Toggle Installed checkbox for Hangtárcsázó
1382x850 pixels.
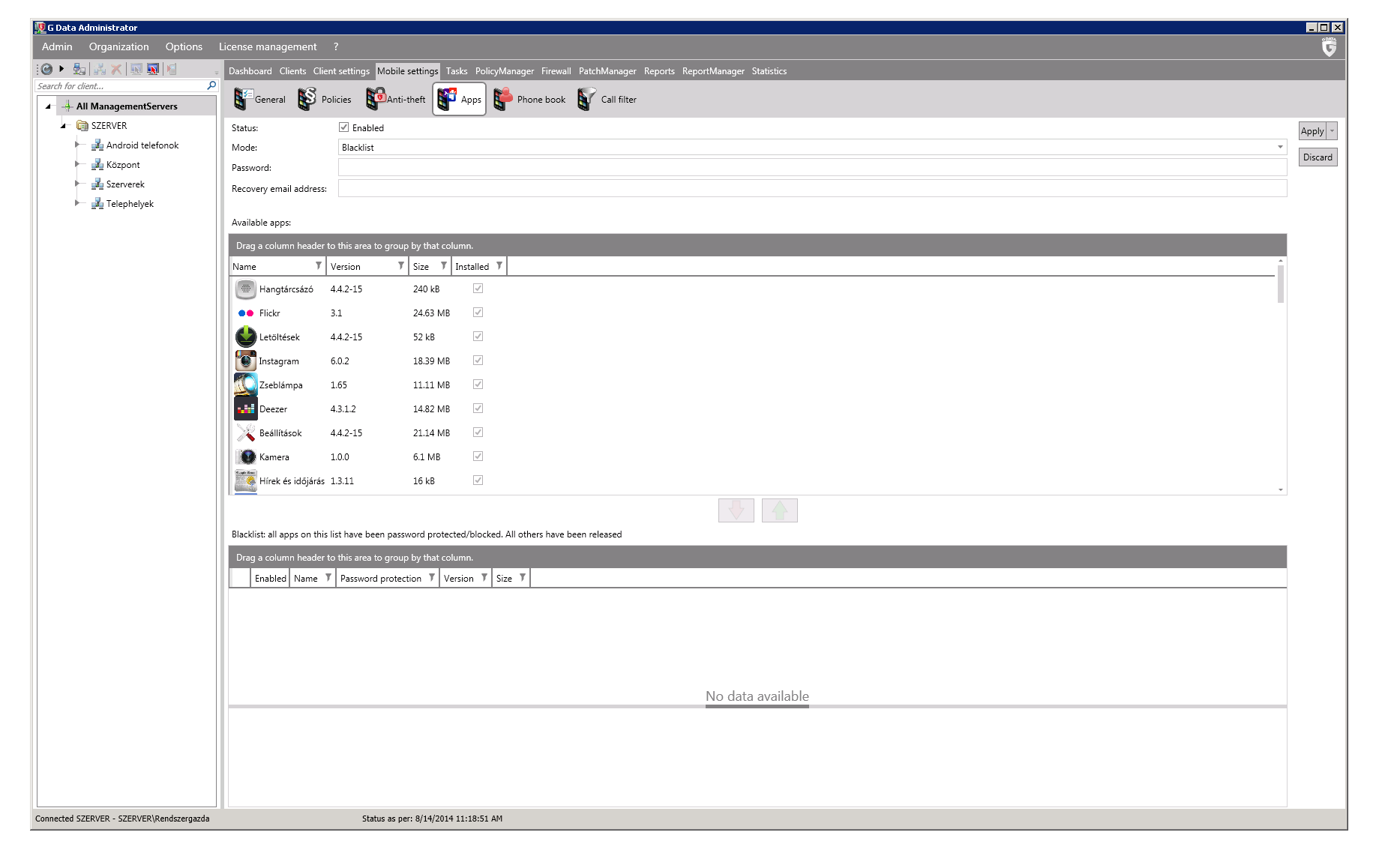click(x=478, y=289)
